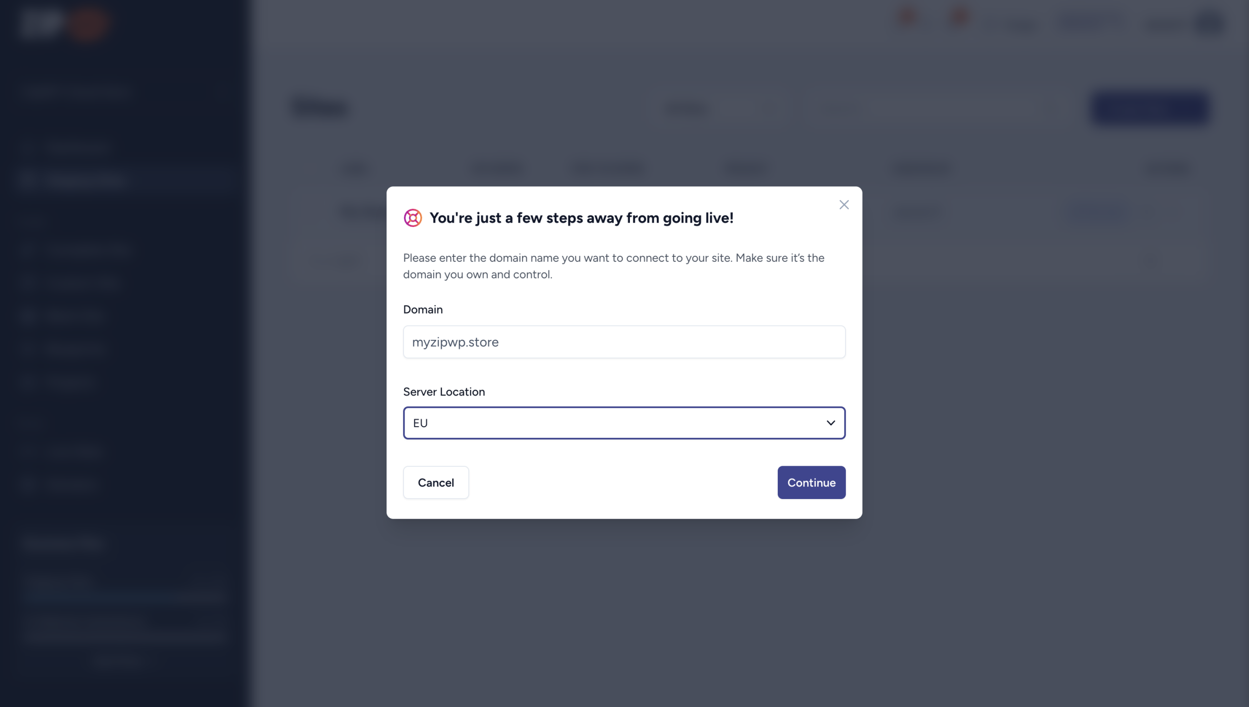
Task: Click the domain instructions paragraph
Action: coord(614,266)
